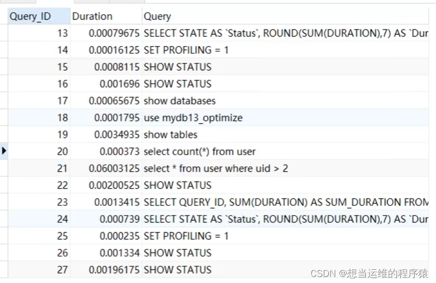Click the query 'select * from user where uid > 2'
The width and height of the screenshot is (436, 283).
pos(215,168)
